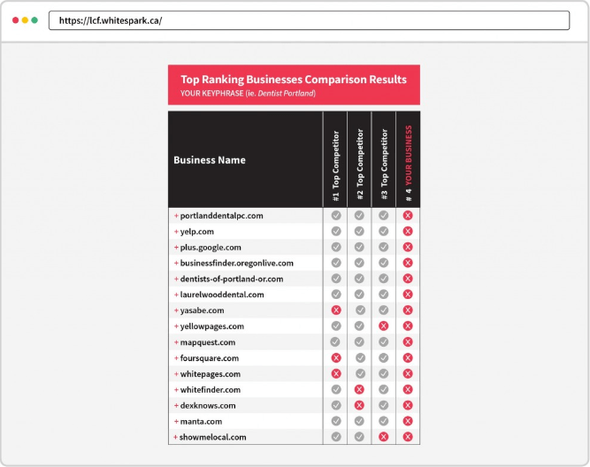This screenshot has height=467, width=590.
Task: Expand plus.google.com row with plus sign
Action: 176,248
